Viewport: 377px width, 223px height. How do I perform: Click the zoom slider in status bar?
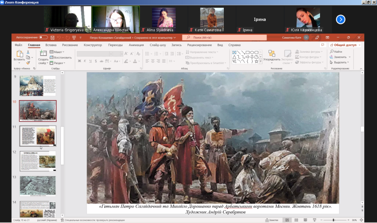pos(335,220)
